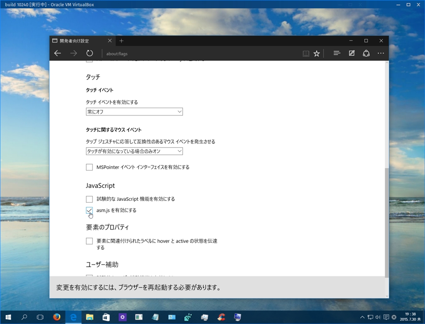Open volume control in system tray
The height and width of the screenshot is (324, 425).
pos(378,317)
